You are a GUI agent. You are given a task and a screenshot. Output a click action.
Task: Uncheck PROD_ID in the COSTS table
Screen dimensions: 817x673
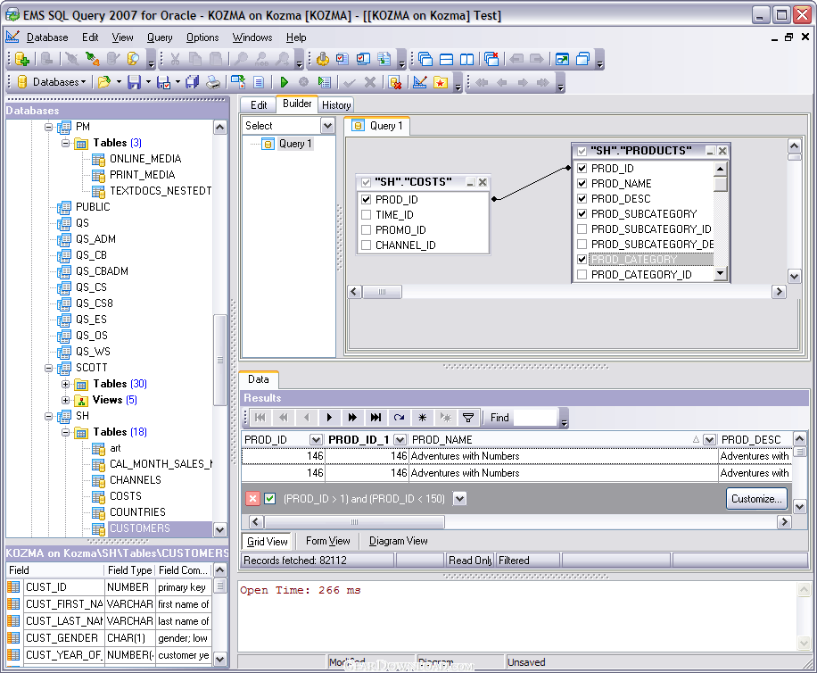coord(367,200)
